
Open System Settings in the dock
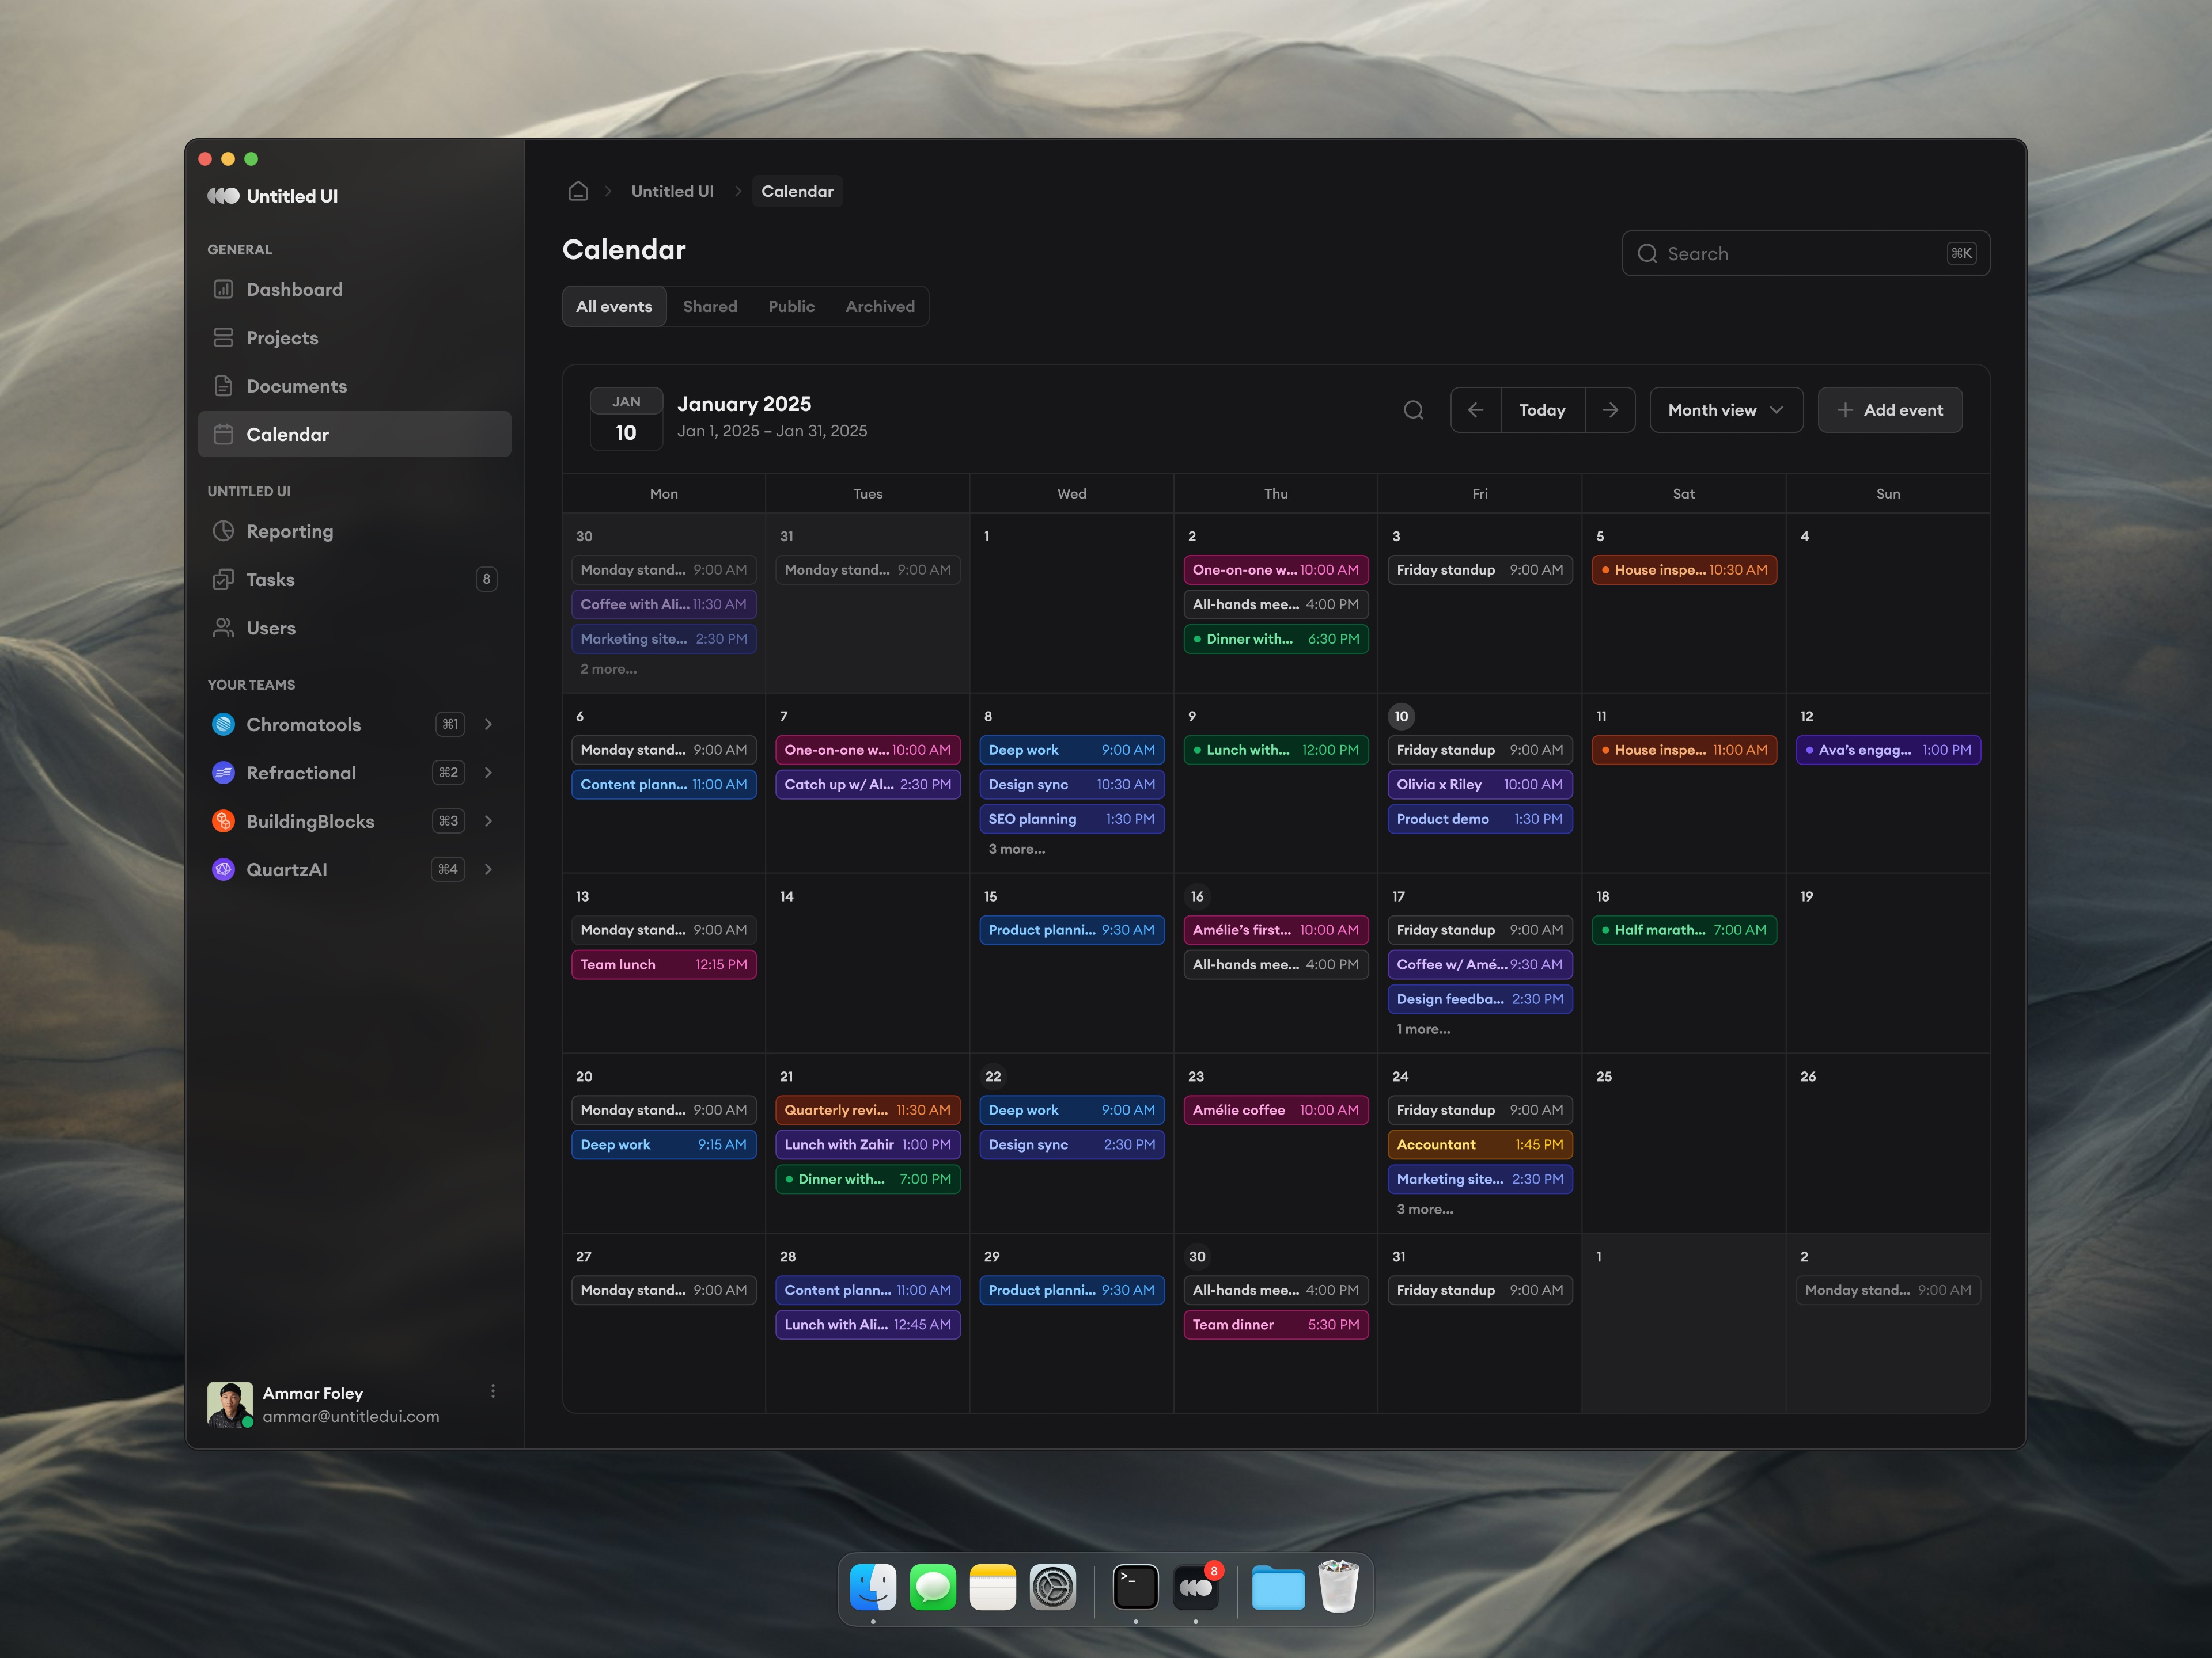pos(1053,1587)
